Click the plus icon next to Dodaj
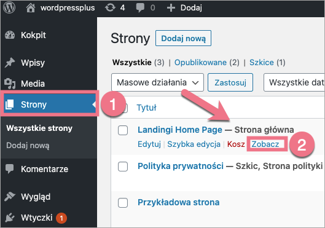Image resolution: width=325 pixels, height=228 pixels. tap(171, 8)
